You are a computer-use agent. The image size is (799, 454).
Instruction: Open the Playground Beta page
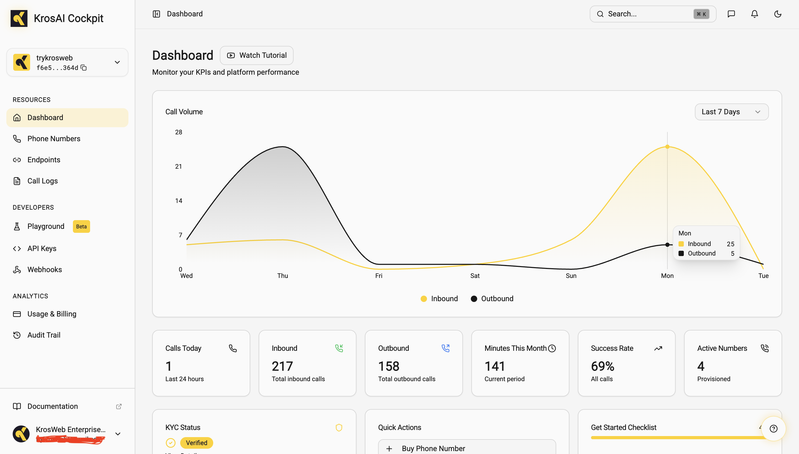pos(46,226)
